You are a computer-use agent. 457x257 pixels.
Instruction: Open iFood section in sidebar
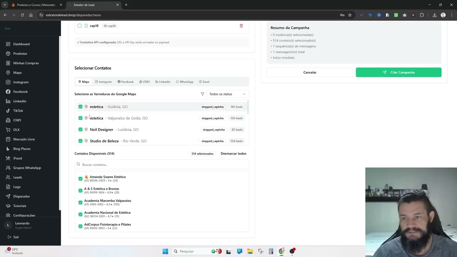17,158
